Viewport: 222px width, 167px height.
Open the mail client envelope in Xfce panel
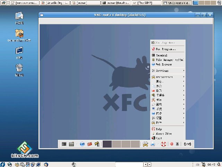point(89,144)
